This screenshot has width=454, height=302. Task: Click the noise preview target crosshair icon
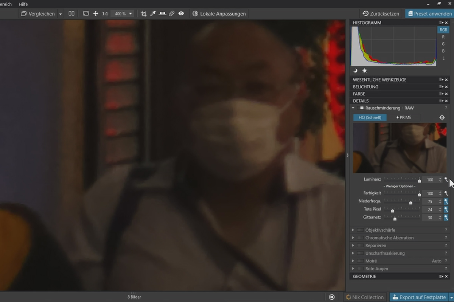[x=442, y=117]
